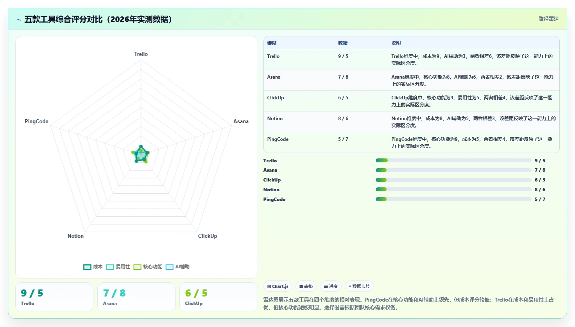Click the Asana progress bar

click(x=453, y=170)
